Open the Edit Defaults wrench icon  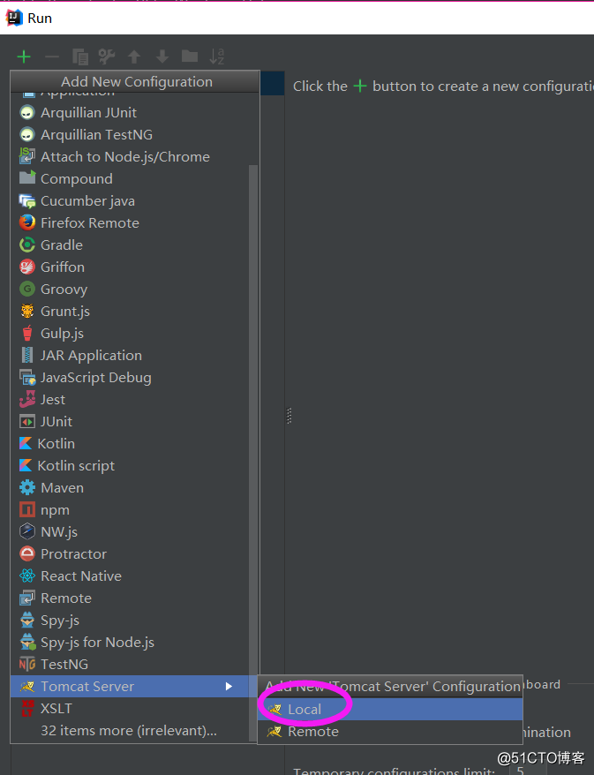point(107,56)
